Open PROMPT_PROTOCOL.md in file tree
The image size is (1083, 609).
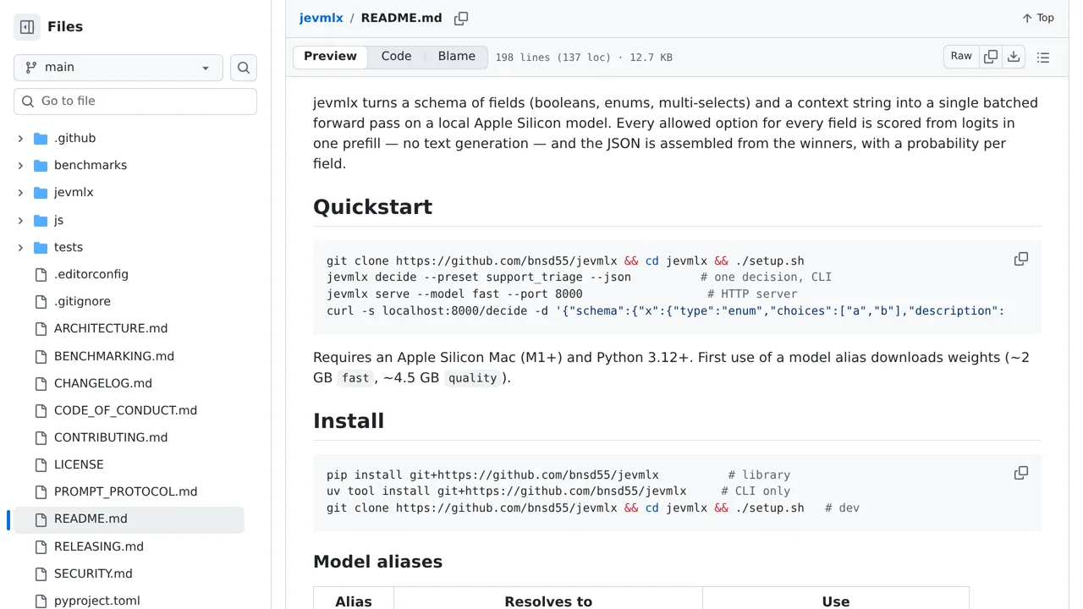pos(125,491)
